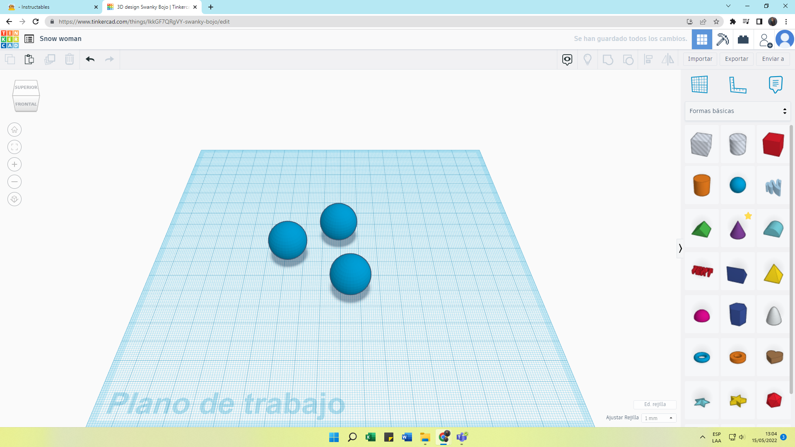Click the Mirror flip icon
This screenshot has height=447, width=795.
click(x=668, y=60)
